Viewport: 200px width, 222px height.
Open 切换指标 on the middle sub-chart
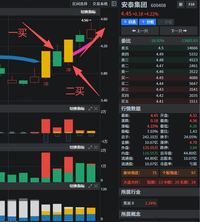pyautogui.click(x=77, y=147)
